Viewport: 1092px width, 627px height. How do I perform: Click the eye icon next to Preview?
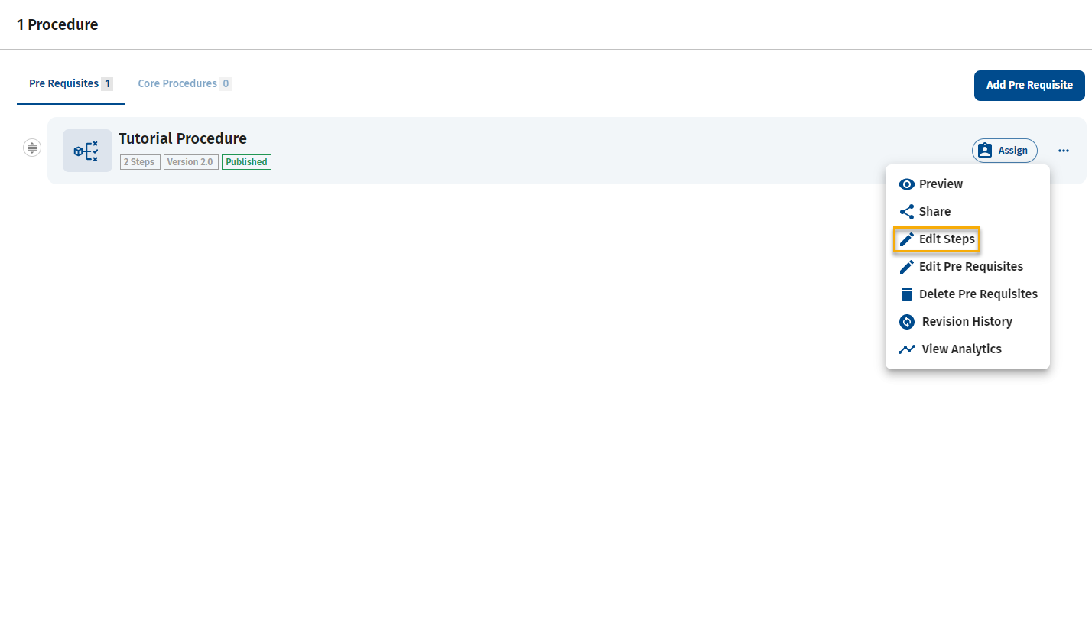[907, 184]
